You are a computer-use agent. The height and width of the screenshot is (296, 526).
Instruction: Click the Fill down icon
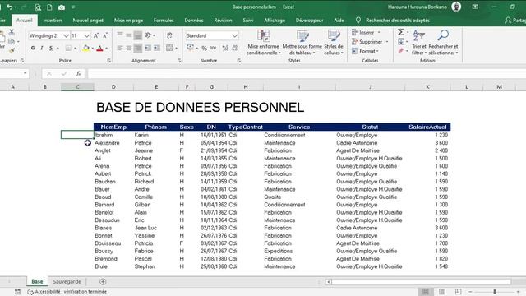point(401,42)
